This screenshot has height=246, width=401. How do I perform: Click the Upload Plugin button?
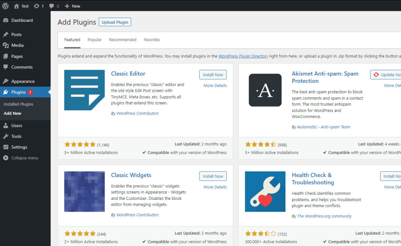(115, 22)
